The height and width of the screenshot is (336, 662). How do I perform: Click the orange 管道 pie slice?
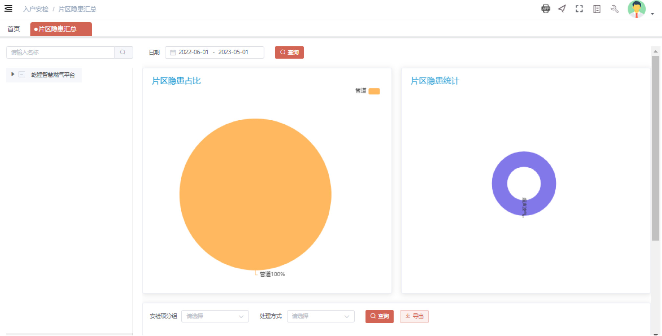[255, 194]
